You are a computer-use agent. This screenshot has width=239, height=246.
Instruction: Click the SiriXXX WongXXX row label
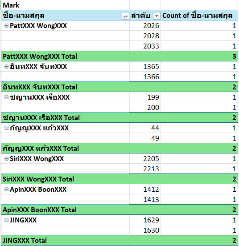(x=37, y=159)
